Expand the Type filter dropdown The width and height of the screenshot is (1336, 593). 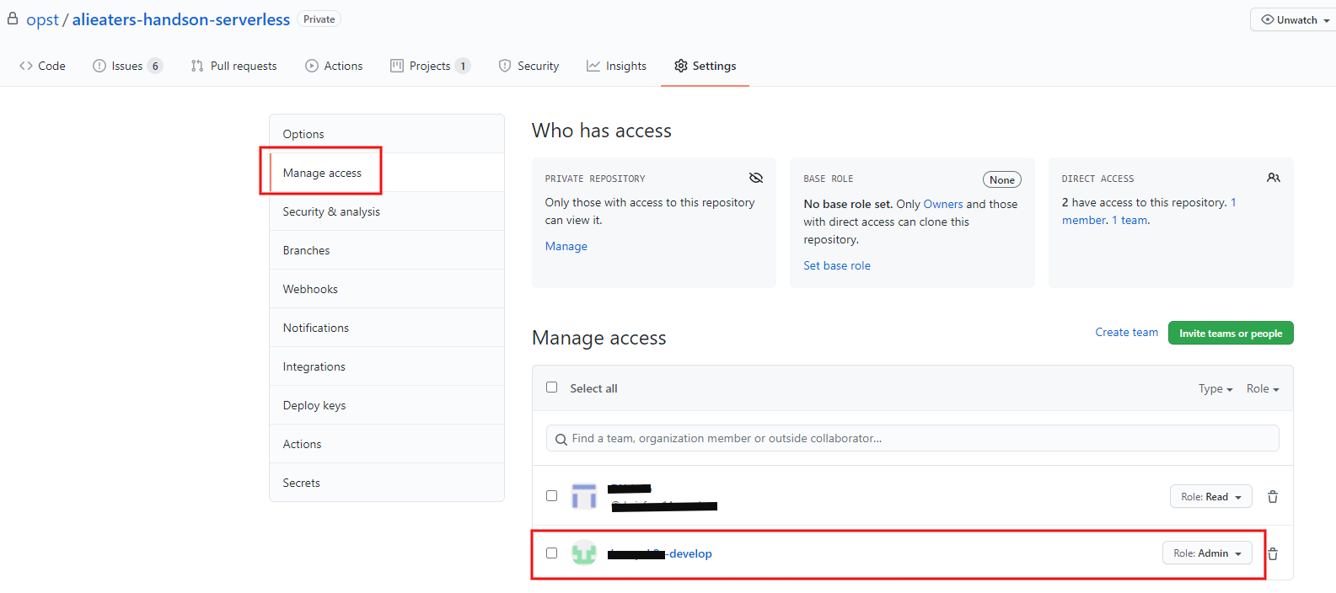[1215, 388]
